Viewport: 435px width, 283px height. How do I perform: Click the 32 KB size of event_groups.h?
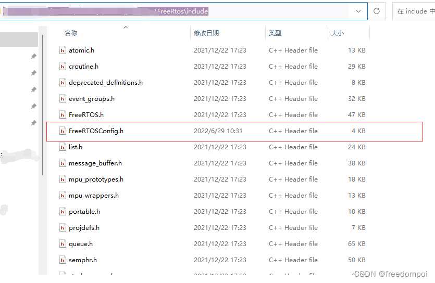click(357, 98)
